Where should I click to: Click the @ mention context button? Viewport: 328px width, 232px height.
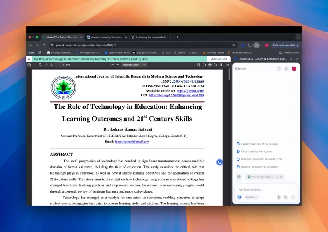pyautogui.click(x=239, y=177)
